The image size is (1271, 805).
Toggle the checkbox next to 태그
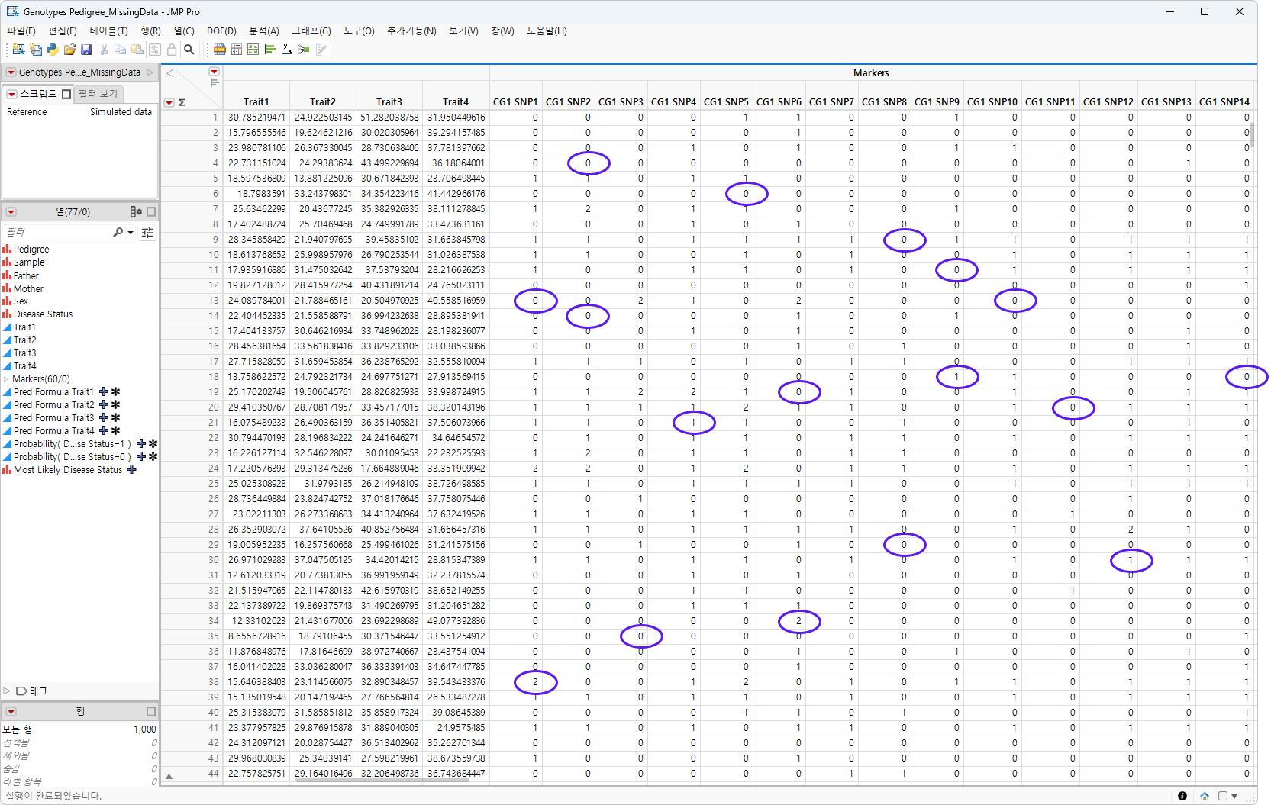coord(21,691)
